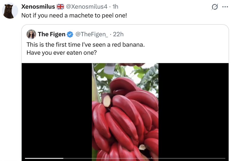
Task: Seek to the unplayed section of the progress bar
Action: point(144,158)
